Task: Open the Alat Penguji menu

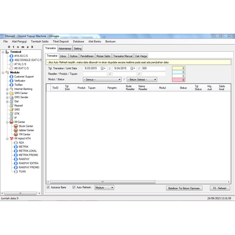Action: [x=19, y=42]
